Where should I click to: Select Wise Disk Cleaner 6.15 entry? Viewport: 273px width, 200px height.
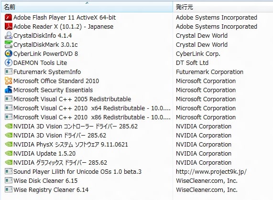[45, 180]
